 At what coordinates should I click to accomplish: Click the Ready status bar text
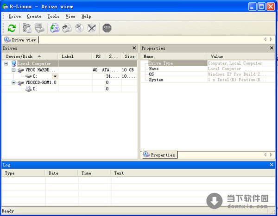(8, 211)
